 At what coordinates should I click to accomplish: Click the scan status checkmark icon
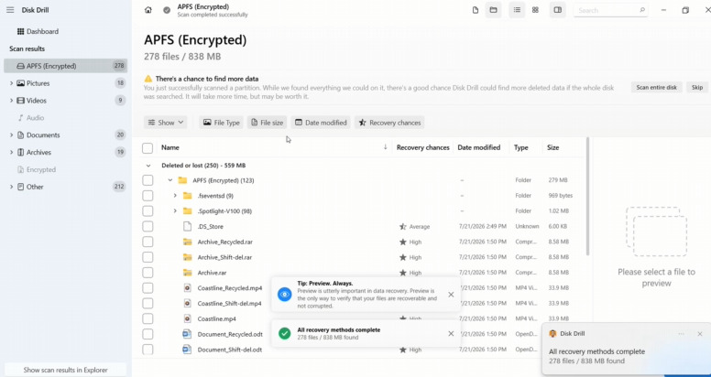pos(167,10)
